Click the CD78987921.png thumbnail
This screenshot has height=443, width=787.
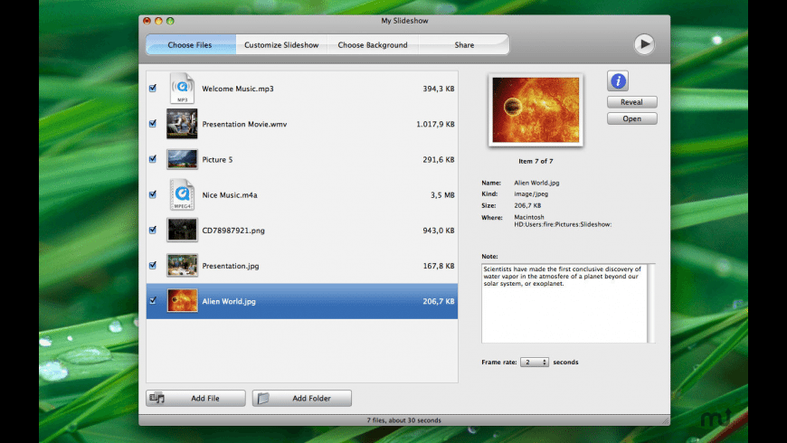click(182, 231)
